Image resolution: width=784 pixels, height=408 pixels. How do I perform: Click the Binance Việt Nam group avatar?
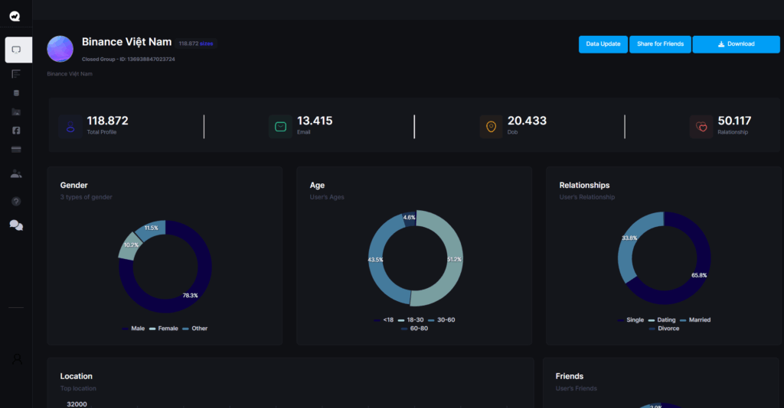pyautogui.click(x=60, y=48)
